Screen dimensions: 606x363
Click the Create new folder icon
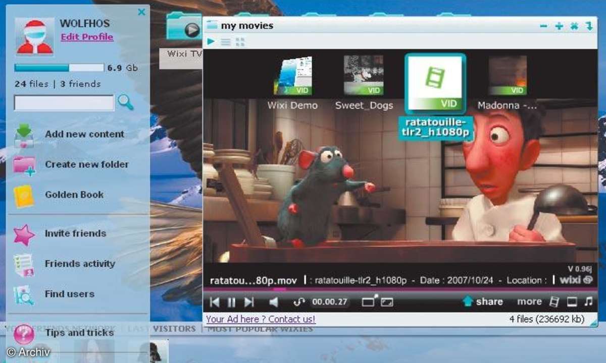[x=24, y=165]
